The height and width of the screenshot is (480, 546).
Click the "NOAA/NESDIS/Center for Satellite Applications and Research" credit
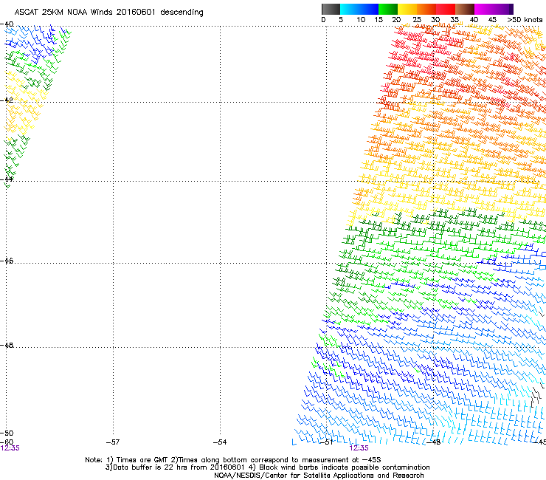tap(319, 476)
